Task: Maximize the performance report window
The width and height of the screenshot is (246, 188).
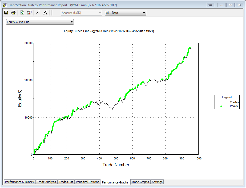Action: [231, 5]
